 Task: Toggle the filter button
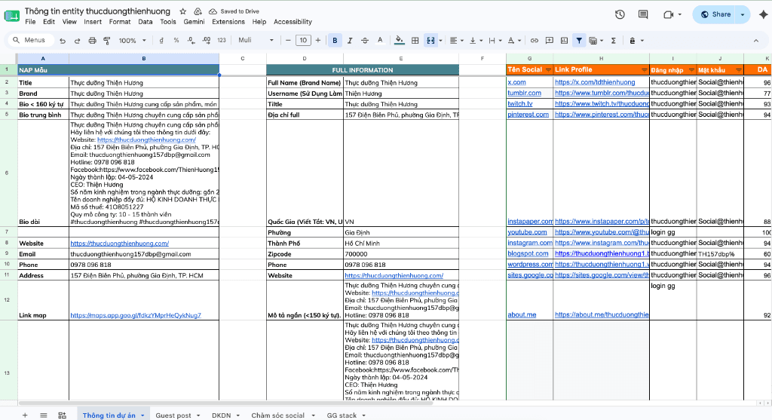(x=579, y=41)
